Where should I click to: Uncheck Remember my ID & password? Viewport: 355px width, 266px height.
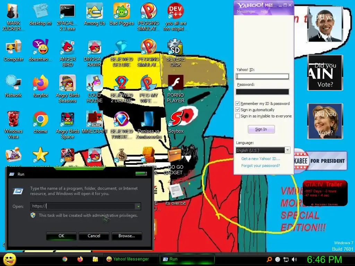click(237, 103)
